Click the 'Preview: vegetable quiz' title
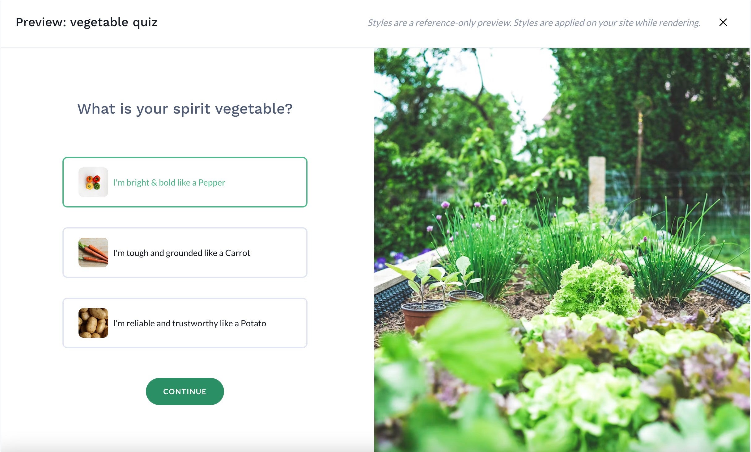The image size is (751, 452). (87, 22)
